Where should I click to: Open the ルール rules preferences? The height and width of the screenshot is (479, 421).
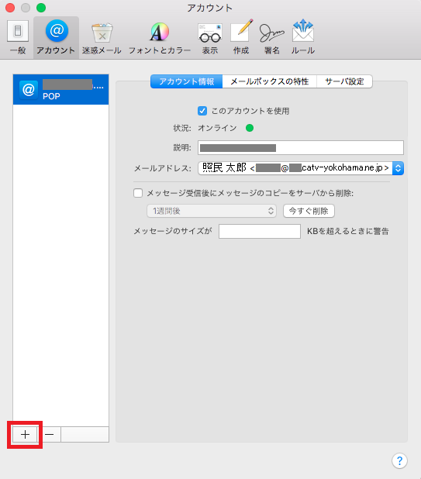pyautogui.click(x=303, y=37)
